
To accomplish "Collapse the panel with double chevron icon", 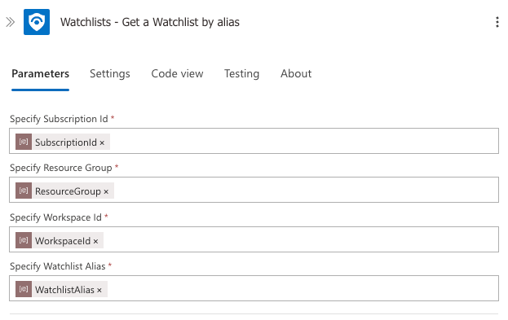I will 10,22.
